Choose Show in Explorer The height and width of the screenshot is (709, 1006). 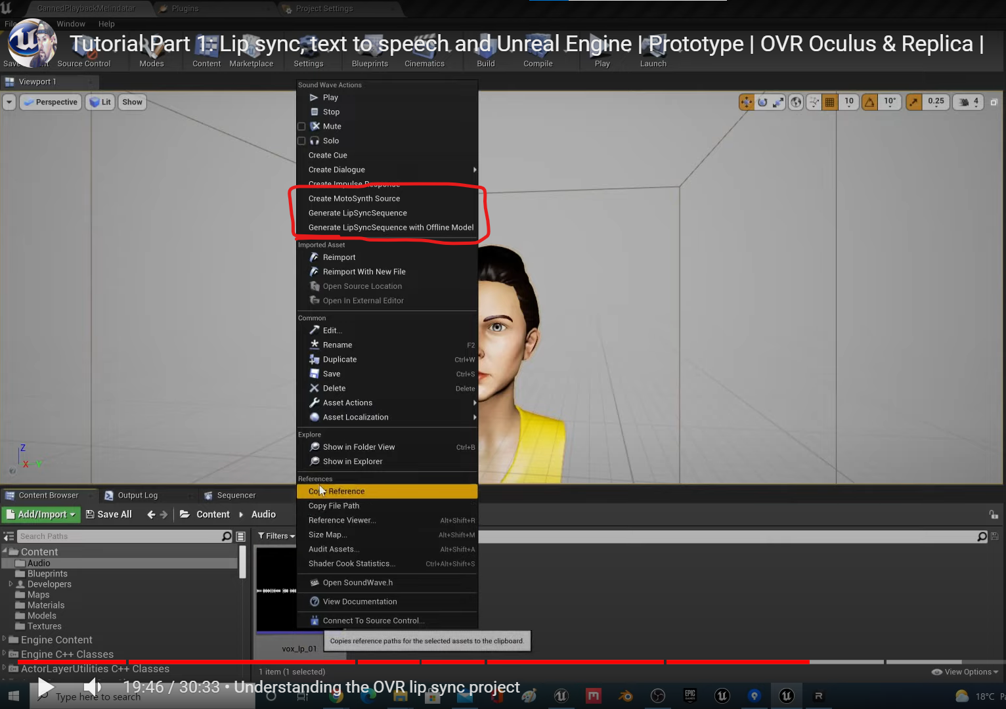387,462
